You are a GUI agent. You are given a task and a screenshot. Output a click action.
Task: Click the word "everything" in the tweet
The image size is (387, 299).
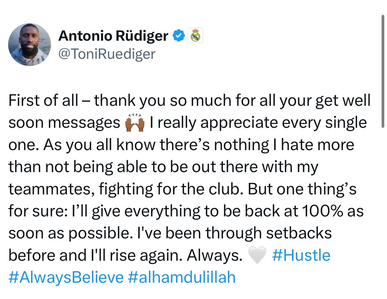162,211
